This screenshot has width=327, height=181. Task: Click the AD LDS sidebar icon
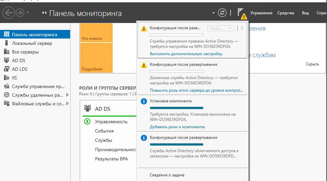[x=7, y=69]
